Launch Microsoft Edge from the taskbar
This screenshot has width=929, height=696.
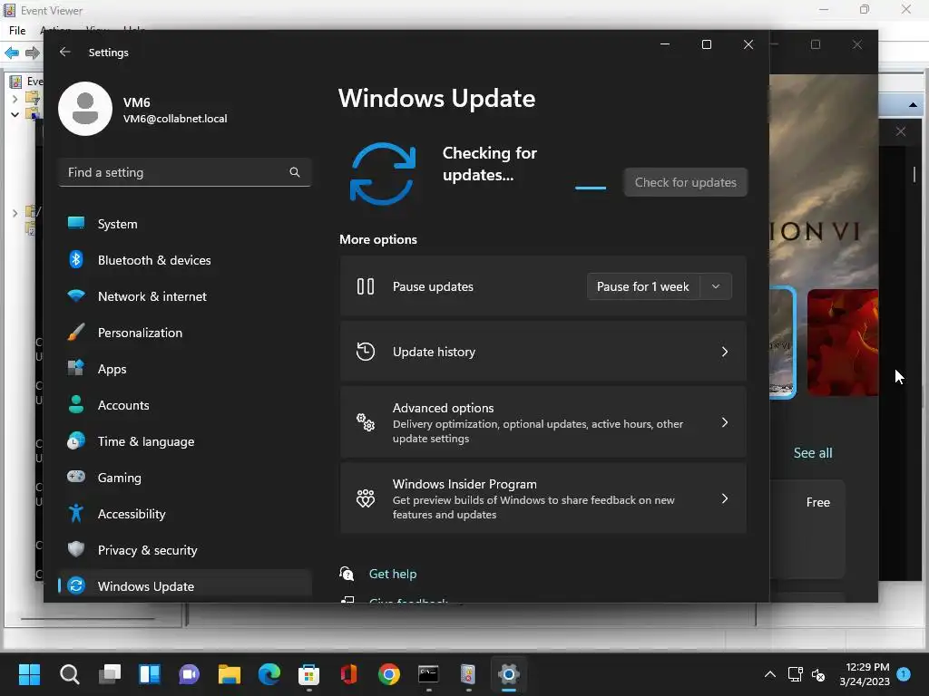pos(269,674)
